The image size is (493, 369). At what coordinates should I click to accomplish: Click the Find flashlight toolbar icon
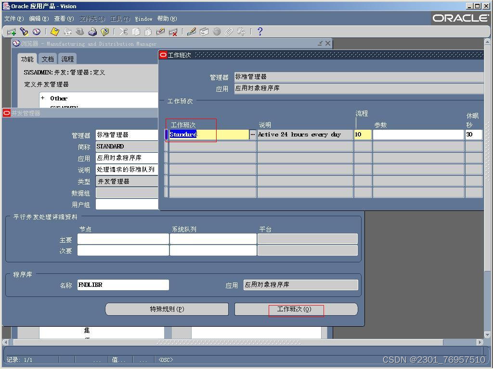tap(24, 32)
